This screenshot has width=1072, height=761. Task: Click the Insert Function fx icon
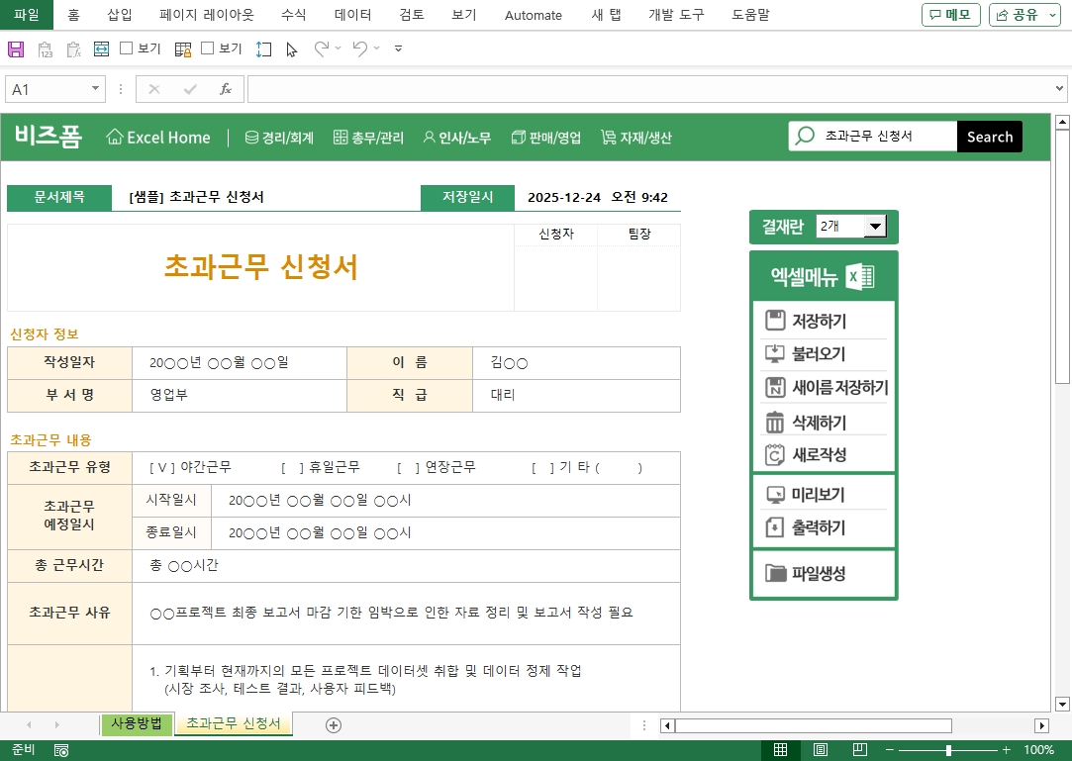(226, 89)
